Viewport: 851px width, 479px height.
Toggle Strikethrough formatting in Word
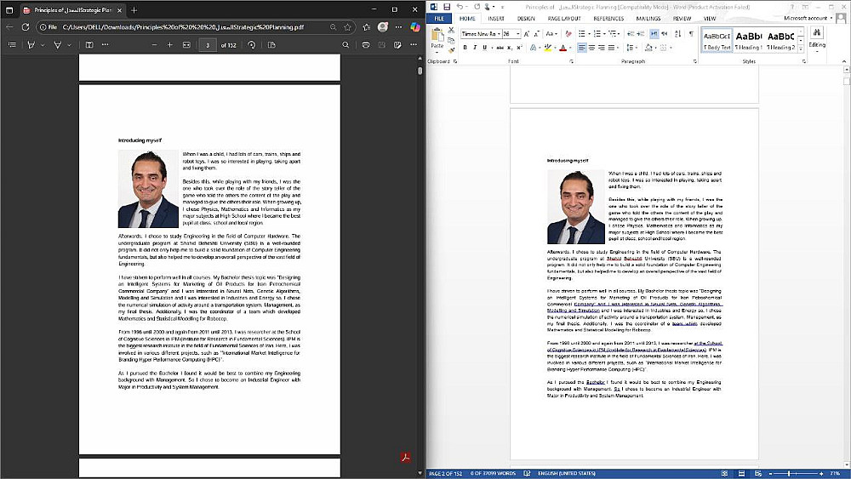500,48
